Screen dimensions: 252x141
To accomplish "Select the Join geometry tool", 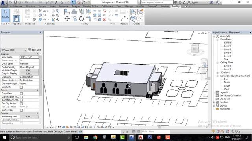I will [43, 20].
